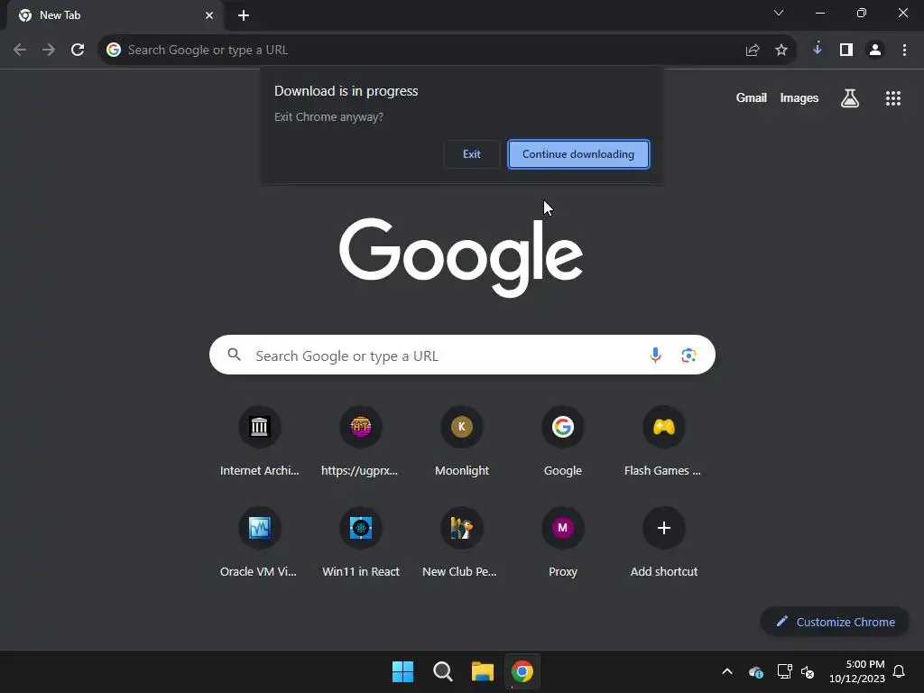Start voice search with microphone icon
The image size is (924, 693).
pos(655,356)
